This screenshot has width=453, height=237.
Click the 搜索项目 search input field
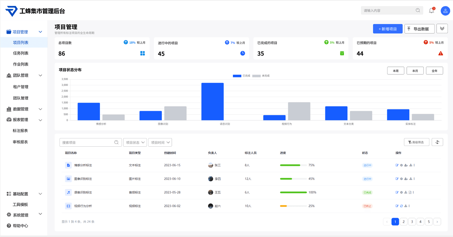[x=87, y=142]
